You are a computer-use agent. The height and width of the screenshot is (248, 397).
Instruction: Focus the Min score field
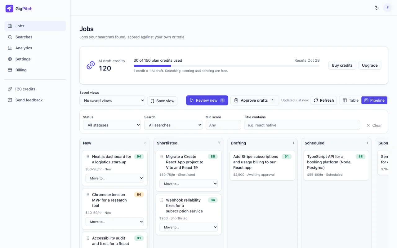coord(223,125)
